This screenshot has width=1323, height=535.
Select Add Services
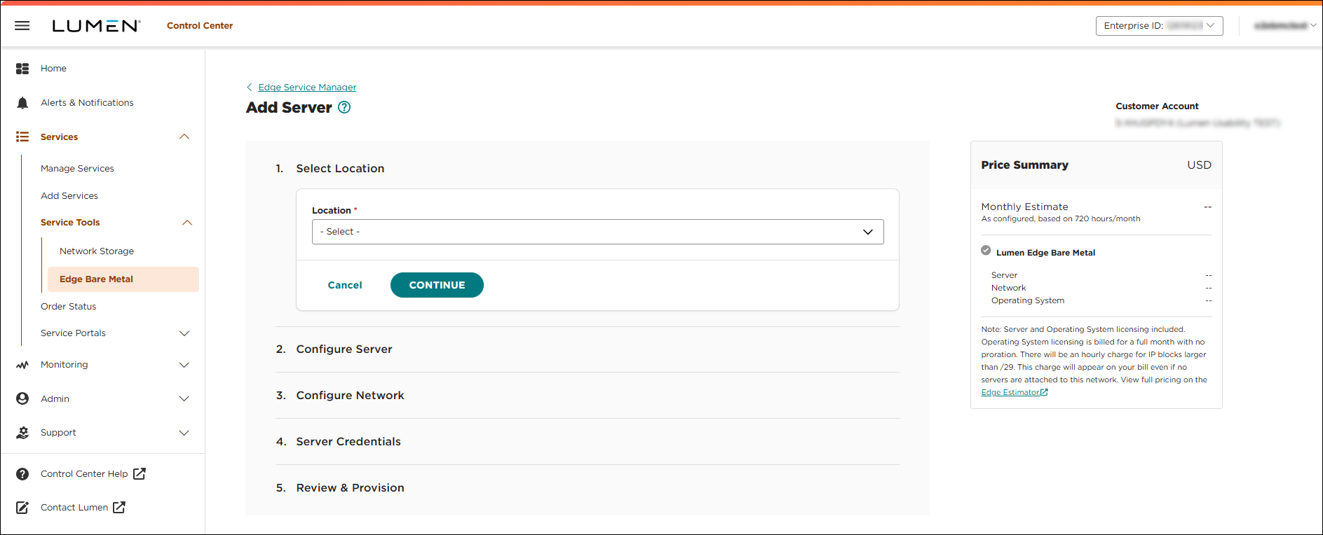[69, 196]
